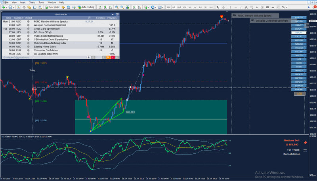Open the Charts menu
The image size is (317, 181).
coord(32,2)
